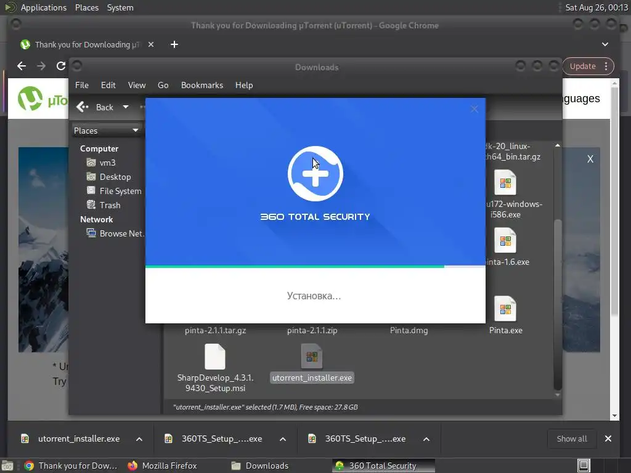Click the pinta-2.1.1.zip file name
Viewport: 631px width, 473px height.
coord(312,331)
